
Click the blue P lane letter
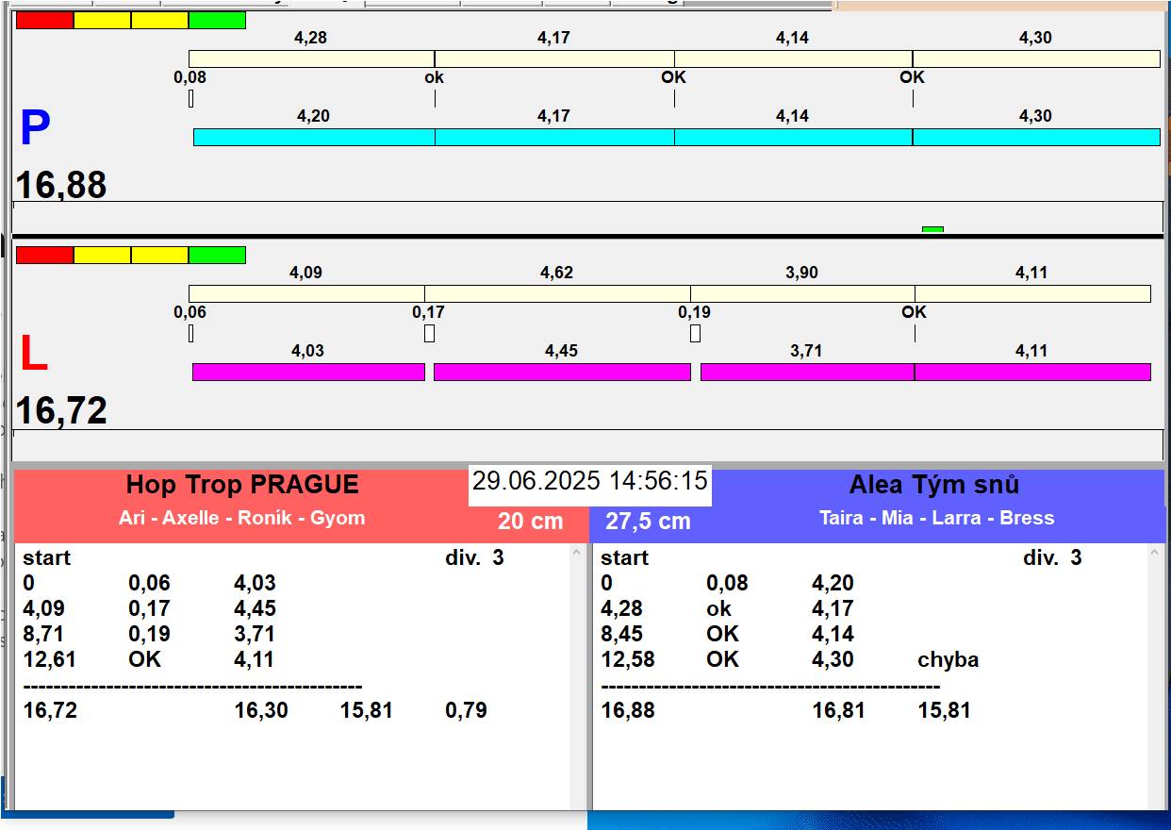[x=35, y=129]
